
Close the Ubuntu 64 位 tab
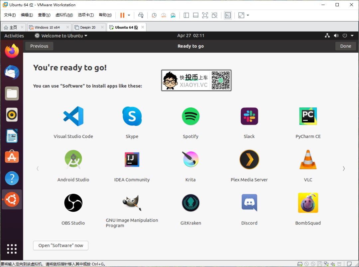[x=143, y=27]
